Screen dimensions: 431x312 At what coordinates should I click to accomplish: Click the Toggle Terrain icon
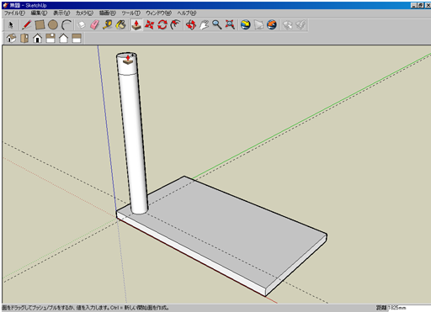coord(258,25)
